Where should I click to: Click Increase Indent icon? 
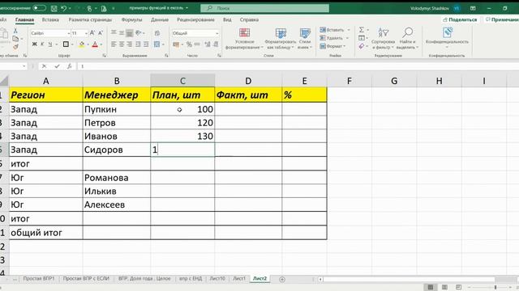click(x=146, y=44)
